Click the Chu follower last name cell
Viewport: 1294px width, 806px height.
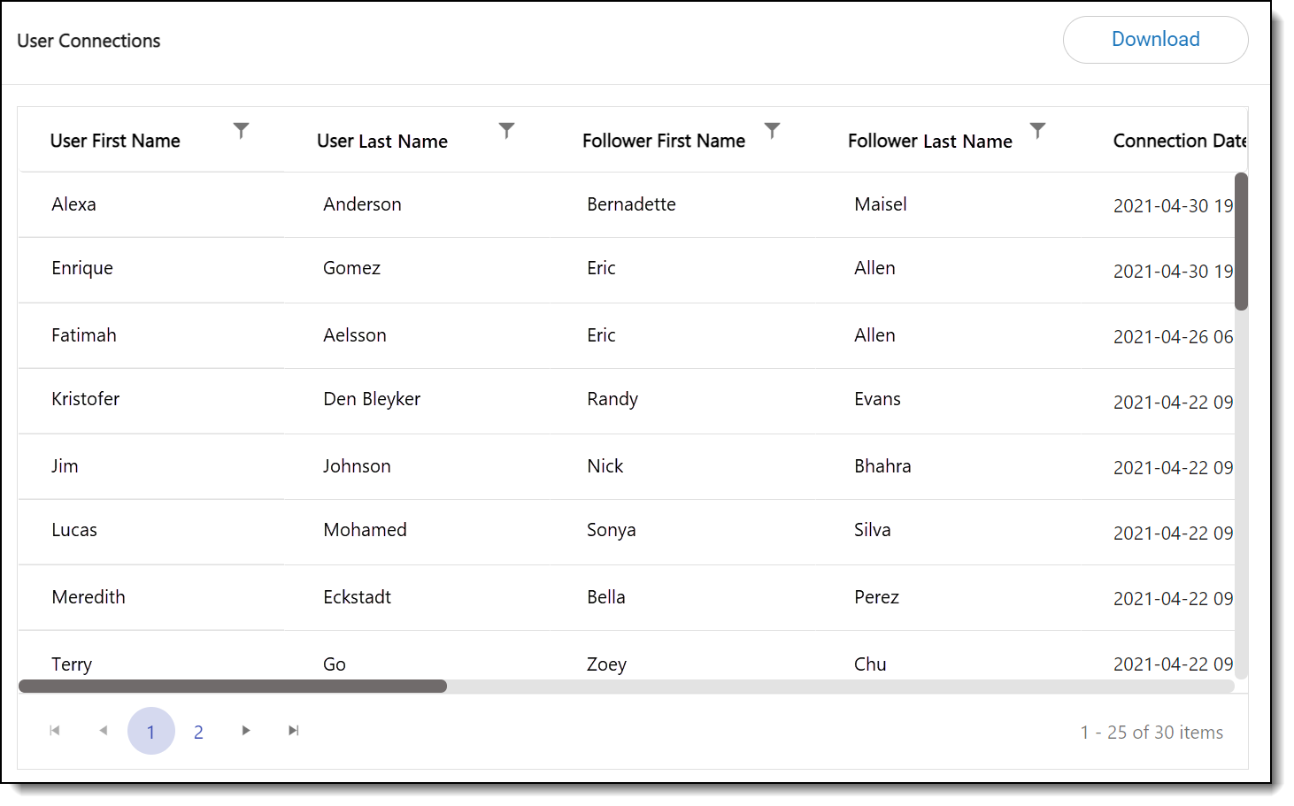pyautogui.click(x=870, y=664)
